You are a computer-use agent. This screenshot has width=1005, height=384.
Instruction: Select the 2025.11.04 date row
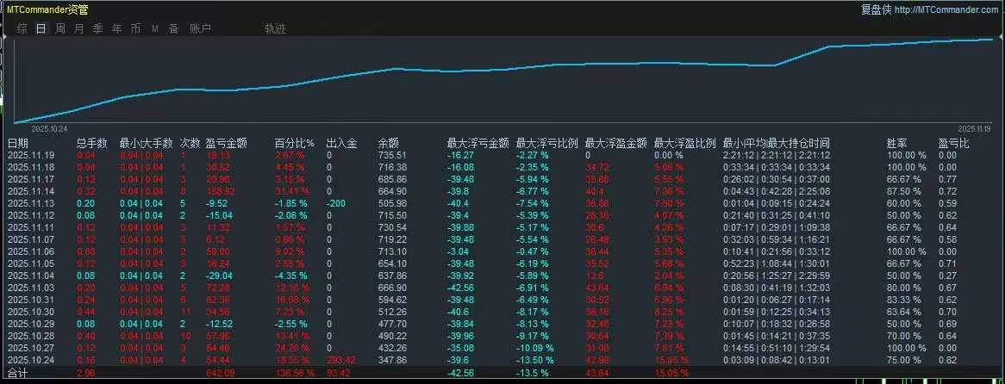[x=502, y=276]
